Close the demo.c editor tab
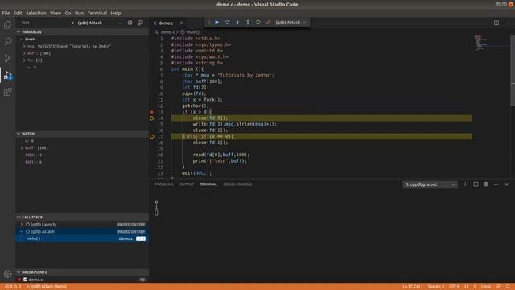The width and height of the screenshot is (515, 290). 182,23
